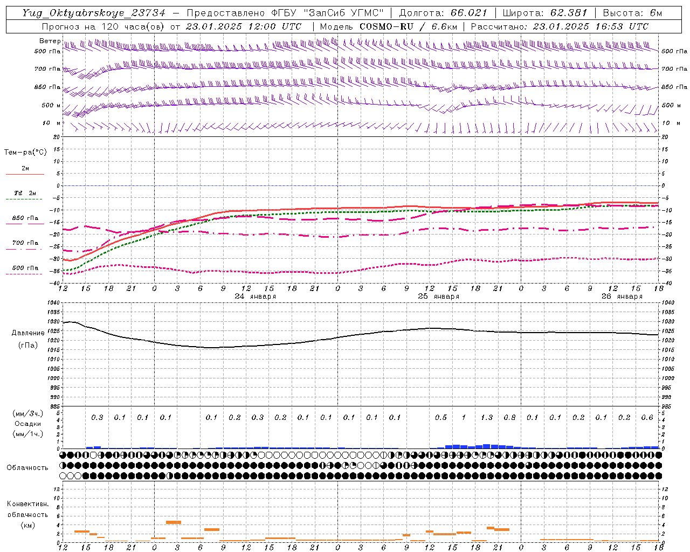Viewport: 690px width, 552px height.
Task: Click the "(мм/1ч.)" precipitation unit label
Action: [x=27, y=433]
